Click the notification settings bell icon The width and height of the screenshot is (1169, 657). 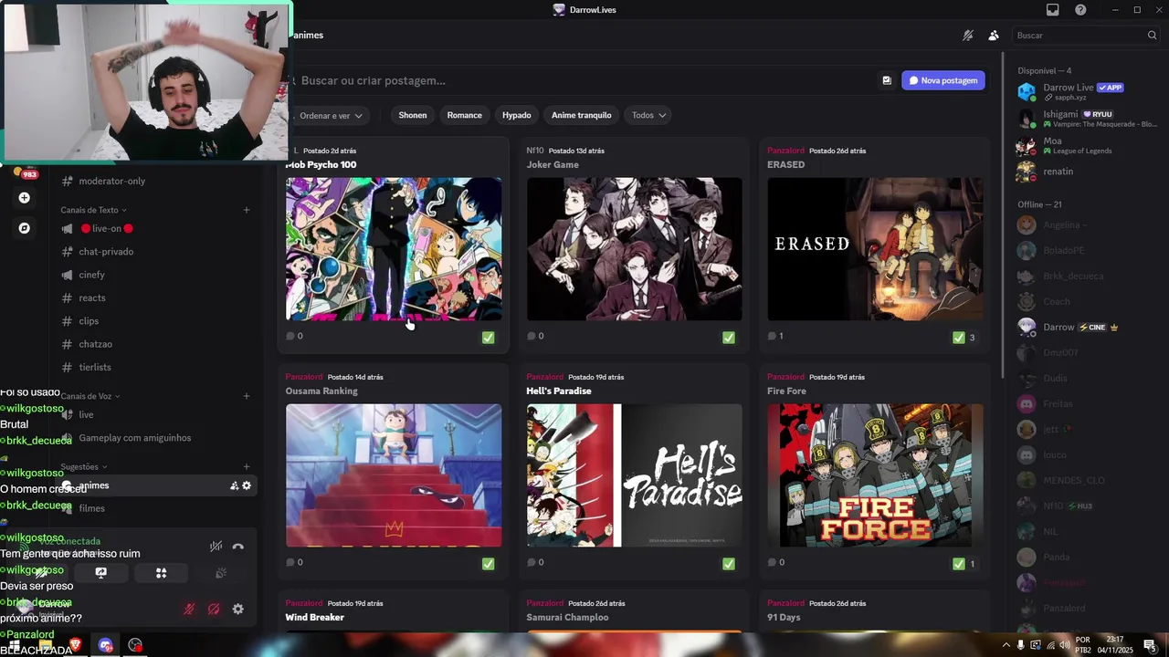968,36
